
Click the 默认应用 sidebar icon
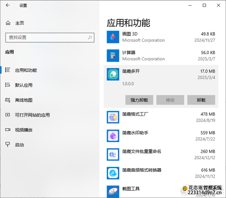tap(8, 85)
